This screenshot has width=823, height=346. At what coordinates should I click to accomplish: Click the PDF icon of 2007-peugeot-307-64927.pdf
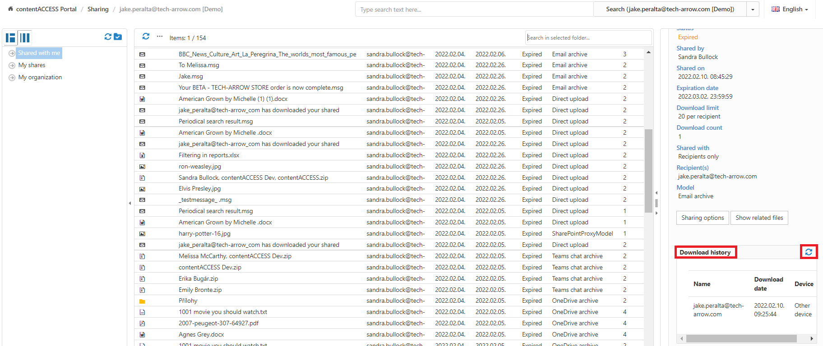[142, 323]
